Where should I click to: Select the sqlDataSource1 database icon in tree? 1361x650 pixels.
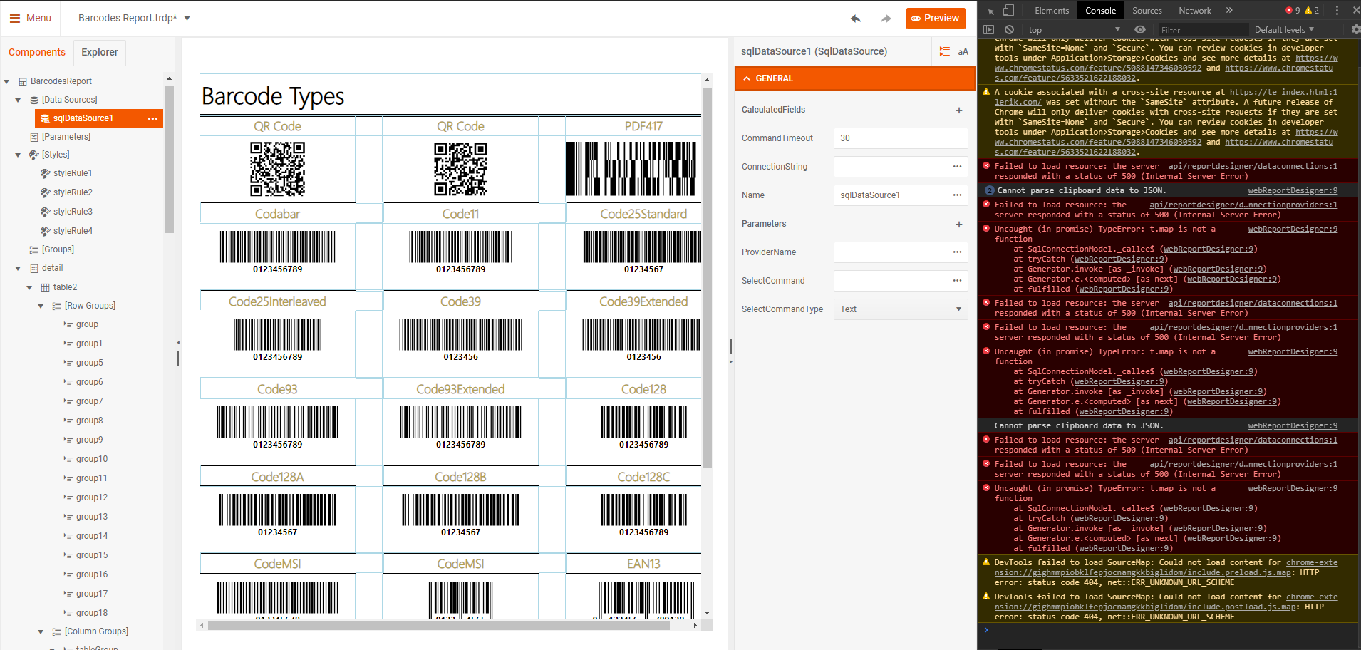pyautogui.click(x=45, y=118)
